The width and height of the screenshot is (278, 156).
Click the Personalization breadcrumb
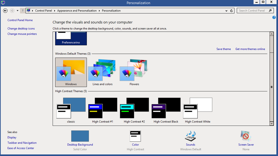pyautogui.click(x=111, y=11)
